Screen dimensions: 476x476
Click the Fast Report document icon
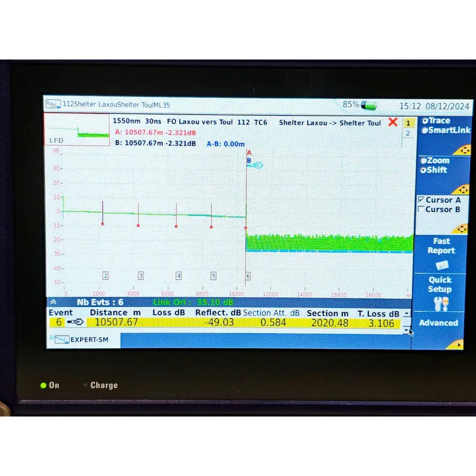(442, 265)
